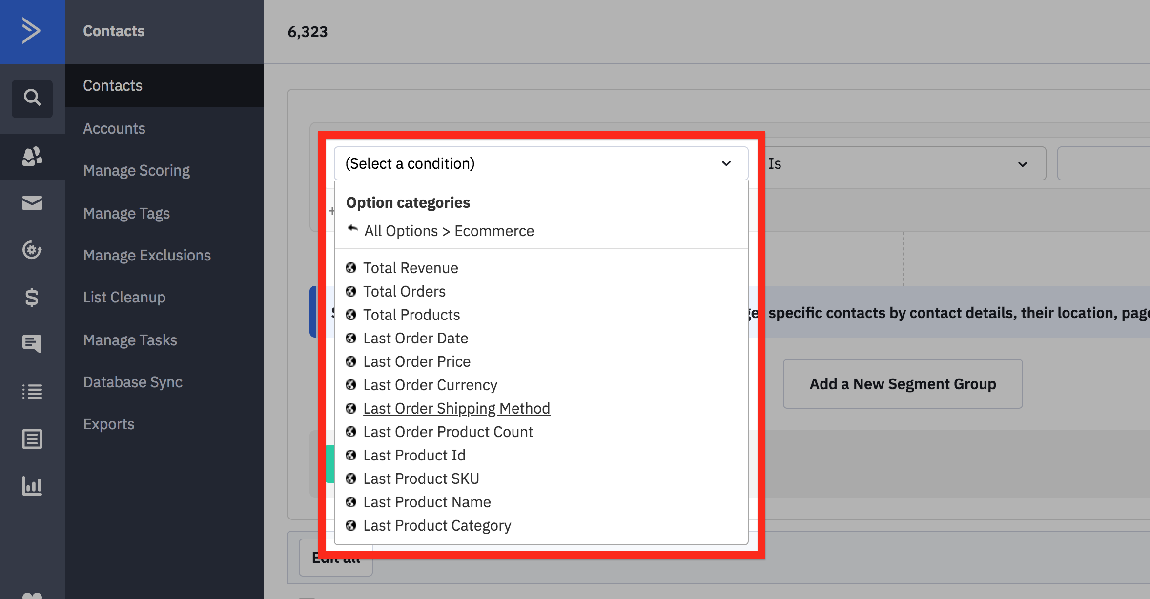
Task: Select Last Order Shipping Method
Action: coord(456,408)
